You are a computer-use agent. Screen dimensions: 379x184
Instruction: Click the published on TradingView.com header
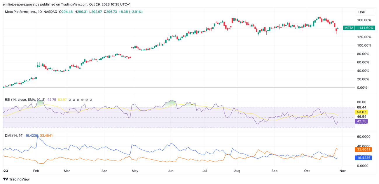point(67,4)
